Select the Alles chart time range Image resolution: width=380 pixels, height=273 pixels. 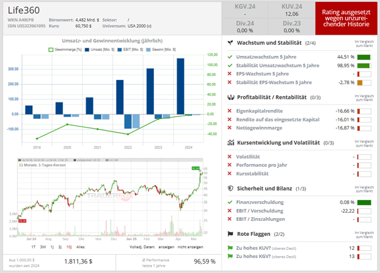(80, 247)
